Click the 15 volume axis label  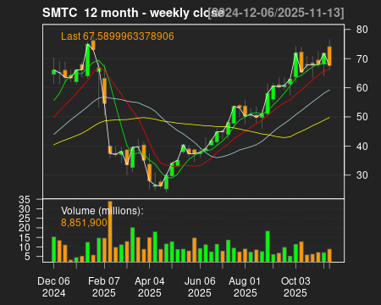pyautogui.click(x=25, y=237)
